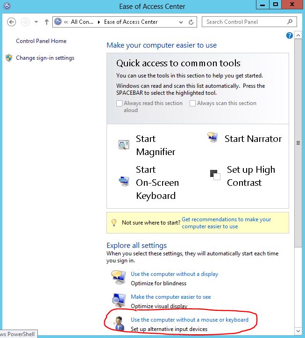
Task: Click the search magnifier icon
Action: tap(290, 22)
